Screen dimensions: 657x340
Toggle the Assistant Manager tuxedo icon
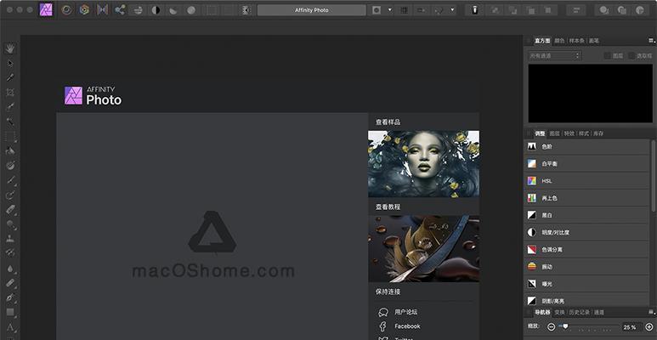click(x=475, y=10)
